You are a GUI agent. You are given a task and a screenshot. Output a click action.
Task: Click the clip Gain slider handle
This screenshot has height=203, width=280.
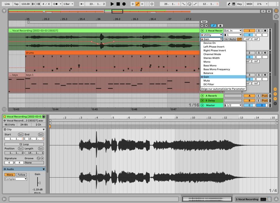[x=39, y=183]
